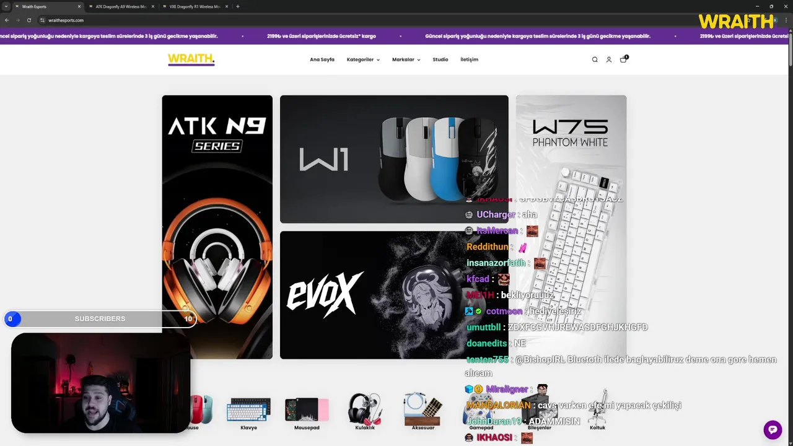Open the Mousepad category icon
Screen dimensions: 793x446
[307, 411]
